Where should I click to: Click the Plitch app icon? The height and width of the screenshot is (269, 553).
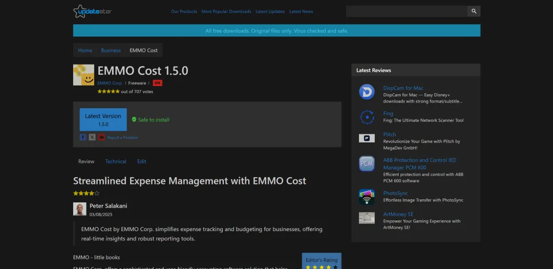[x=367, y=138]
